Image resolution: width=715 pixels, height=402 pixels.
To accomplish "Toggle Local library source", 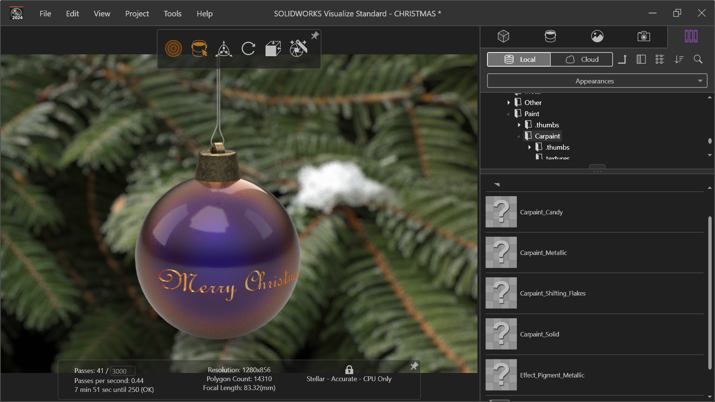I will click(x=519, y=60).
